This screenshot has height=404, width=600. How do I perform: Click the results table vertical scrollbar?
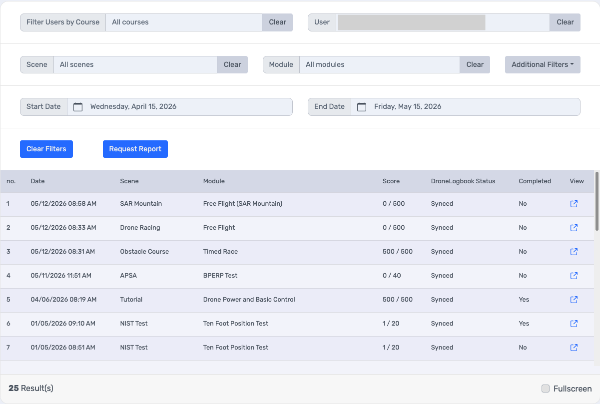click(597, 201)
